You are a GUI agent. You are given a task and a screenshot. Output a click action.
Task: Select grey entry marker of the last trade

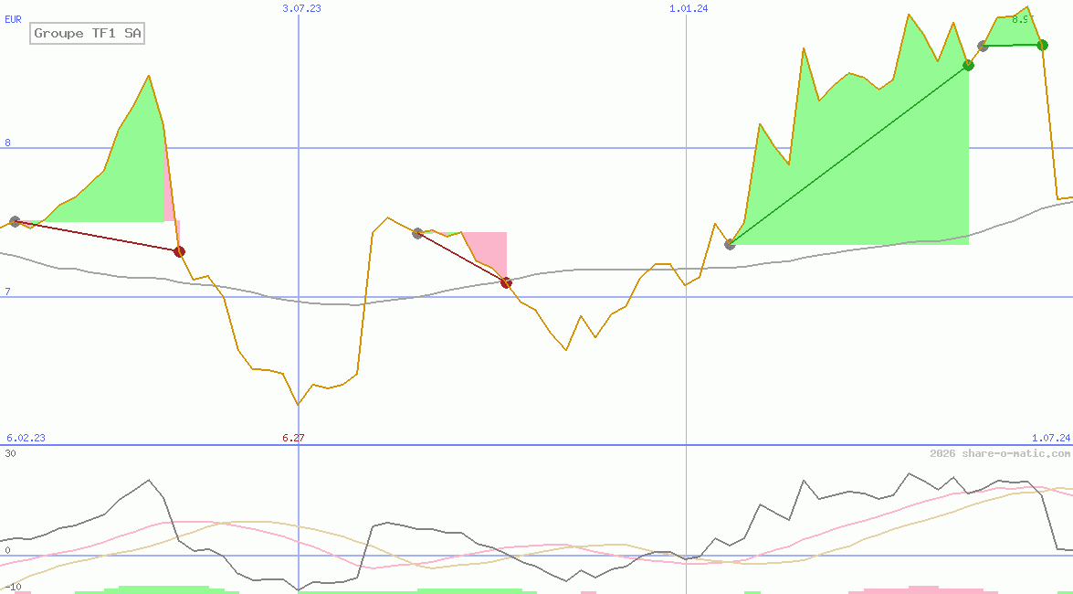(x=983, y=46)
